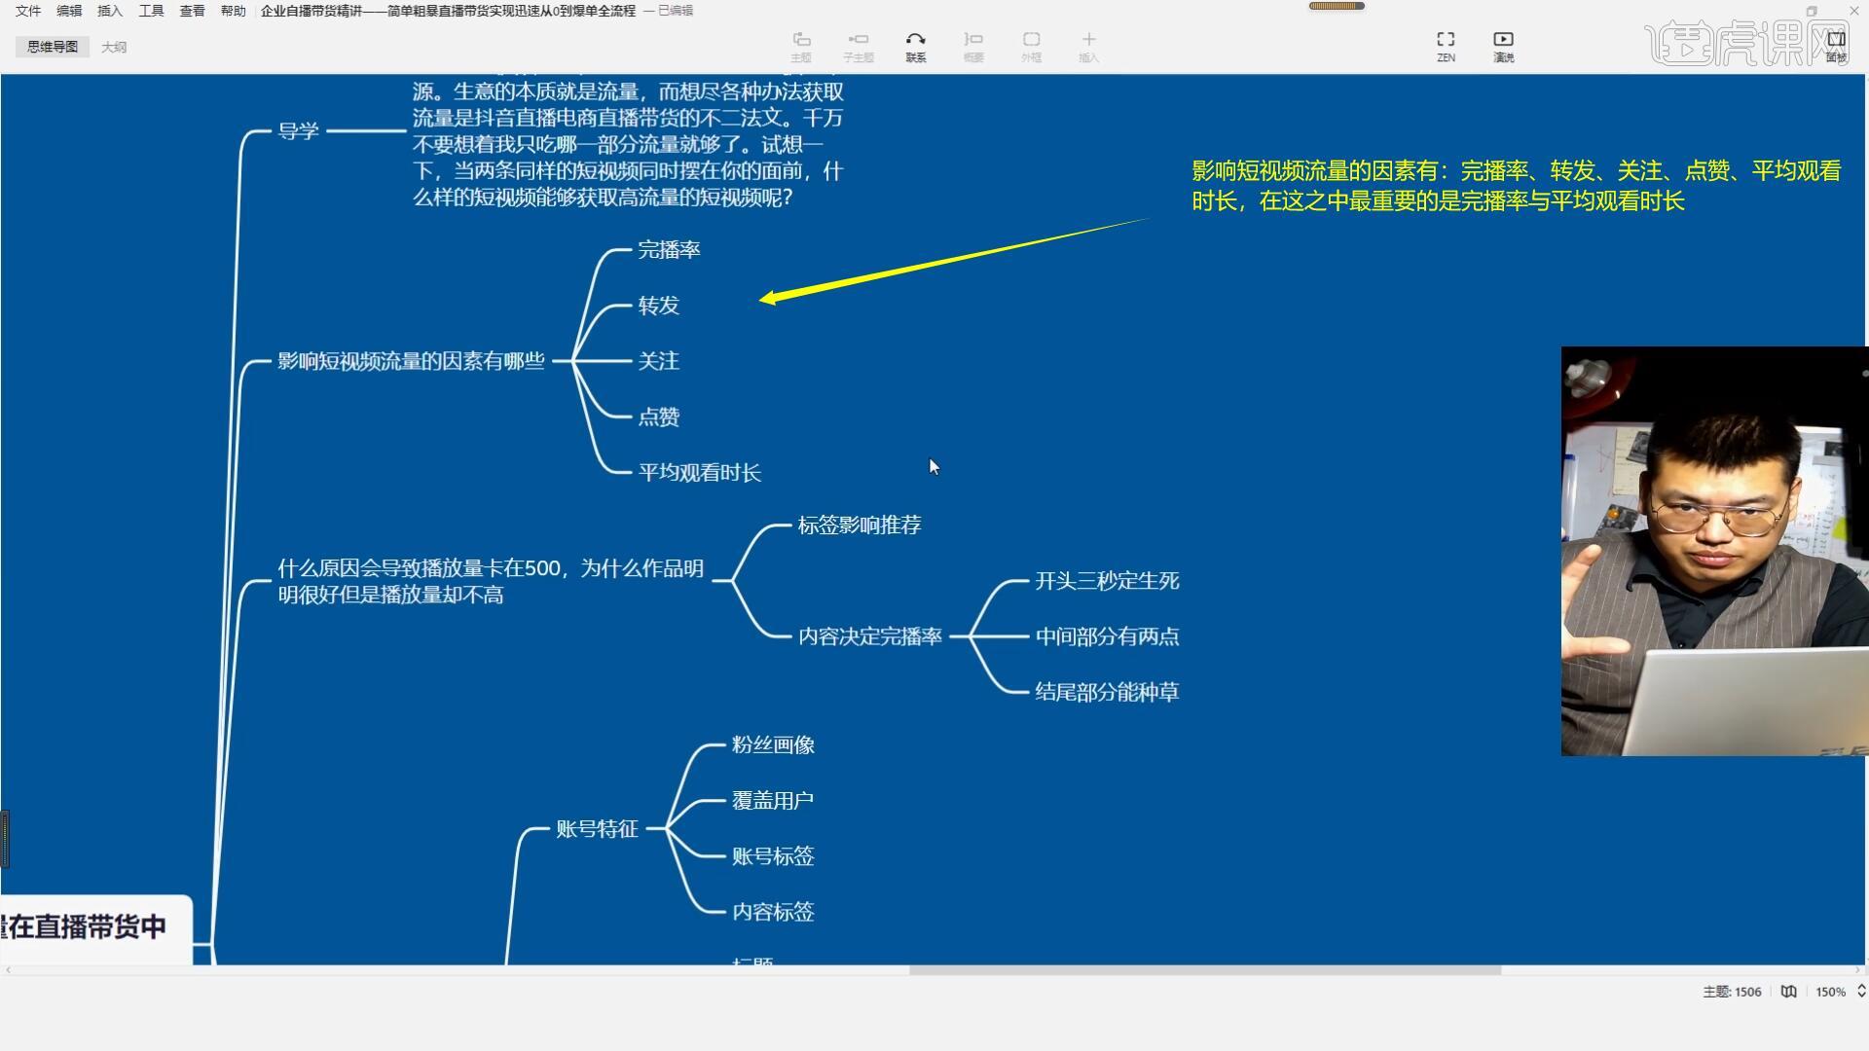Open the map overview icon in status bar
The height and width of the screenshot is (1051, 1869).
[1788, 992]
